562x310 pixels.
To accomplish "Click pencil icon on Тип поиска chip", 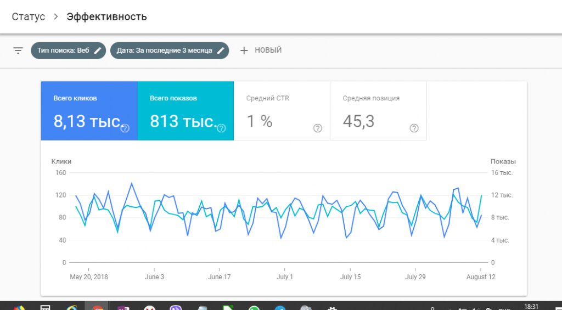I will (x=98, y=50).
